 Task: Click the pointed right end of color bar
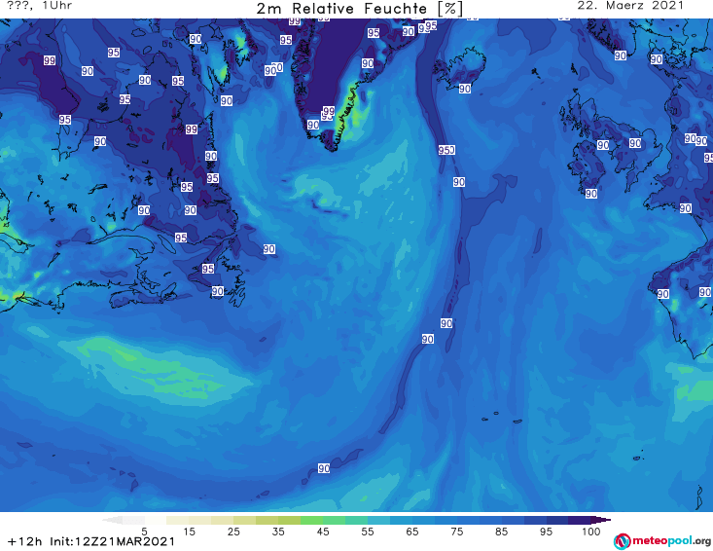601,520
